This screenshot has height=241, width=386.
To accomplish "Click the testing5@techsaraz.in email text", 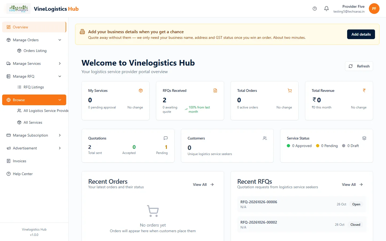I will coord(349,12).
